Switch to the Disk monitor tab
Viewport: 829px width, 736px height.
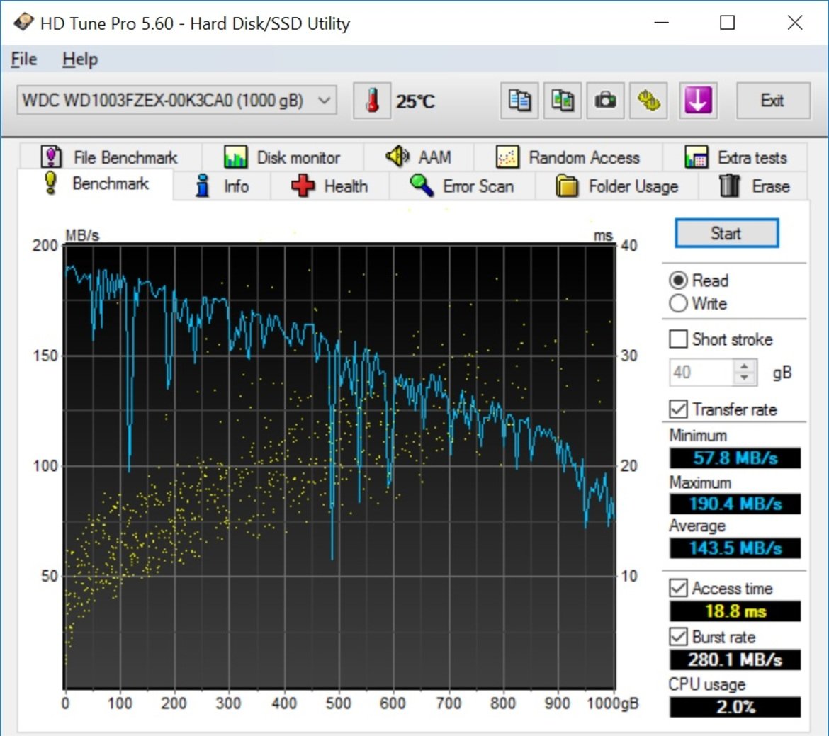(x=282, y=157)
